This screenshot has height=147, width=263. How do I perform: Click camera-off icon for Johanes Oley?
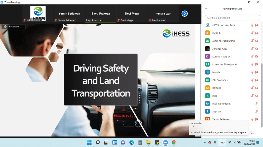257,49
